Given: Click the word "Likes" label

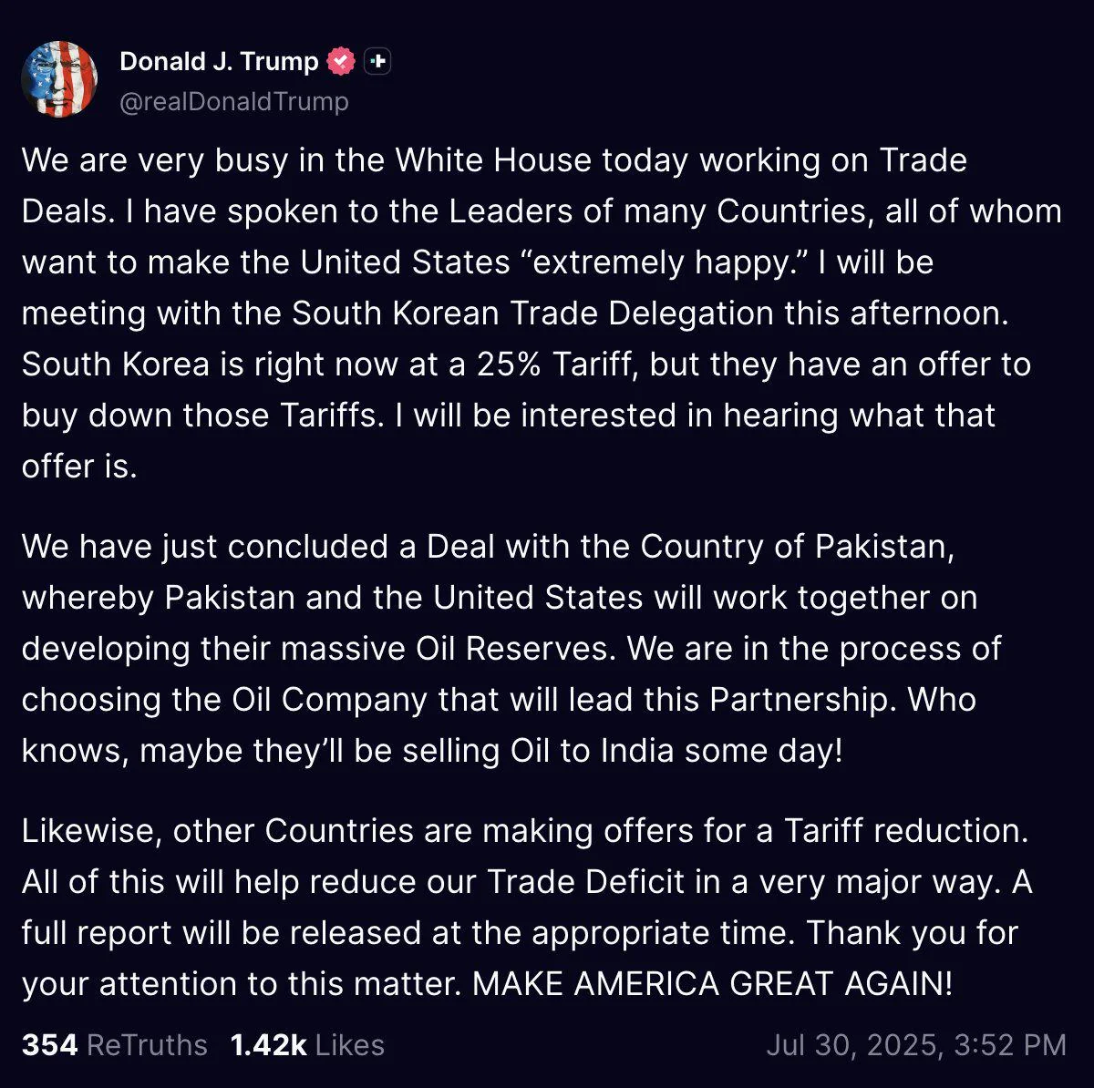Looking at the screenshot, I should (x=350, y=1044).
